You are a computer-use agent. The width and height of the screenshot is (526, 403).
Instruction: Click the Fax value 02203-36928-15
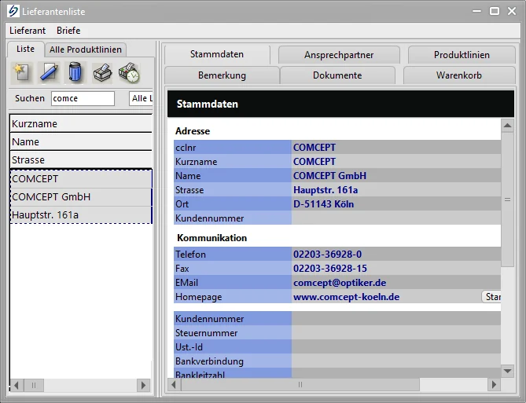coord(330,269)
